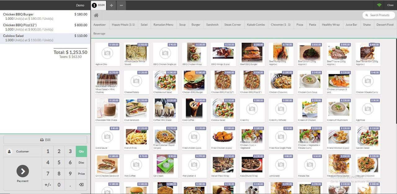Open the Beverage category

(99, 33)
